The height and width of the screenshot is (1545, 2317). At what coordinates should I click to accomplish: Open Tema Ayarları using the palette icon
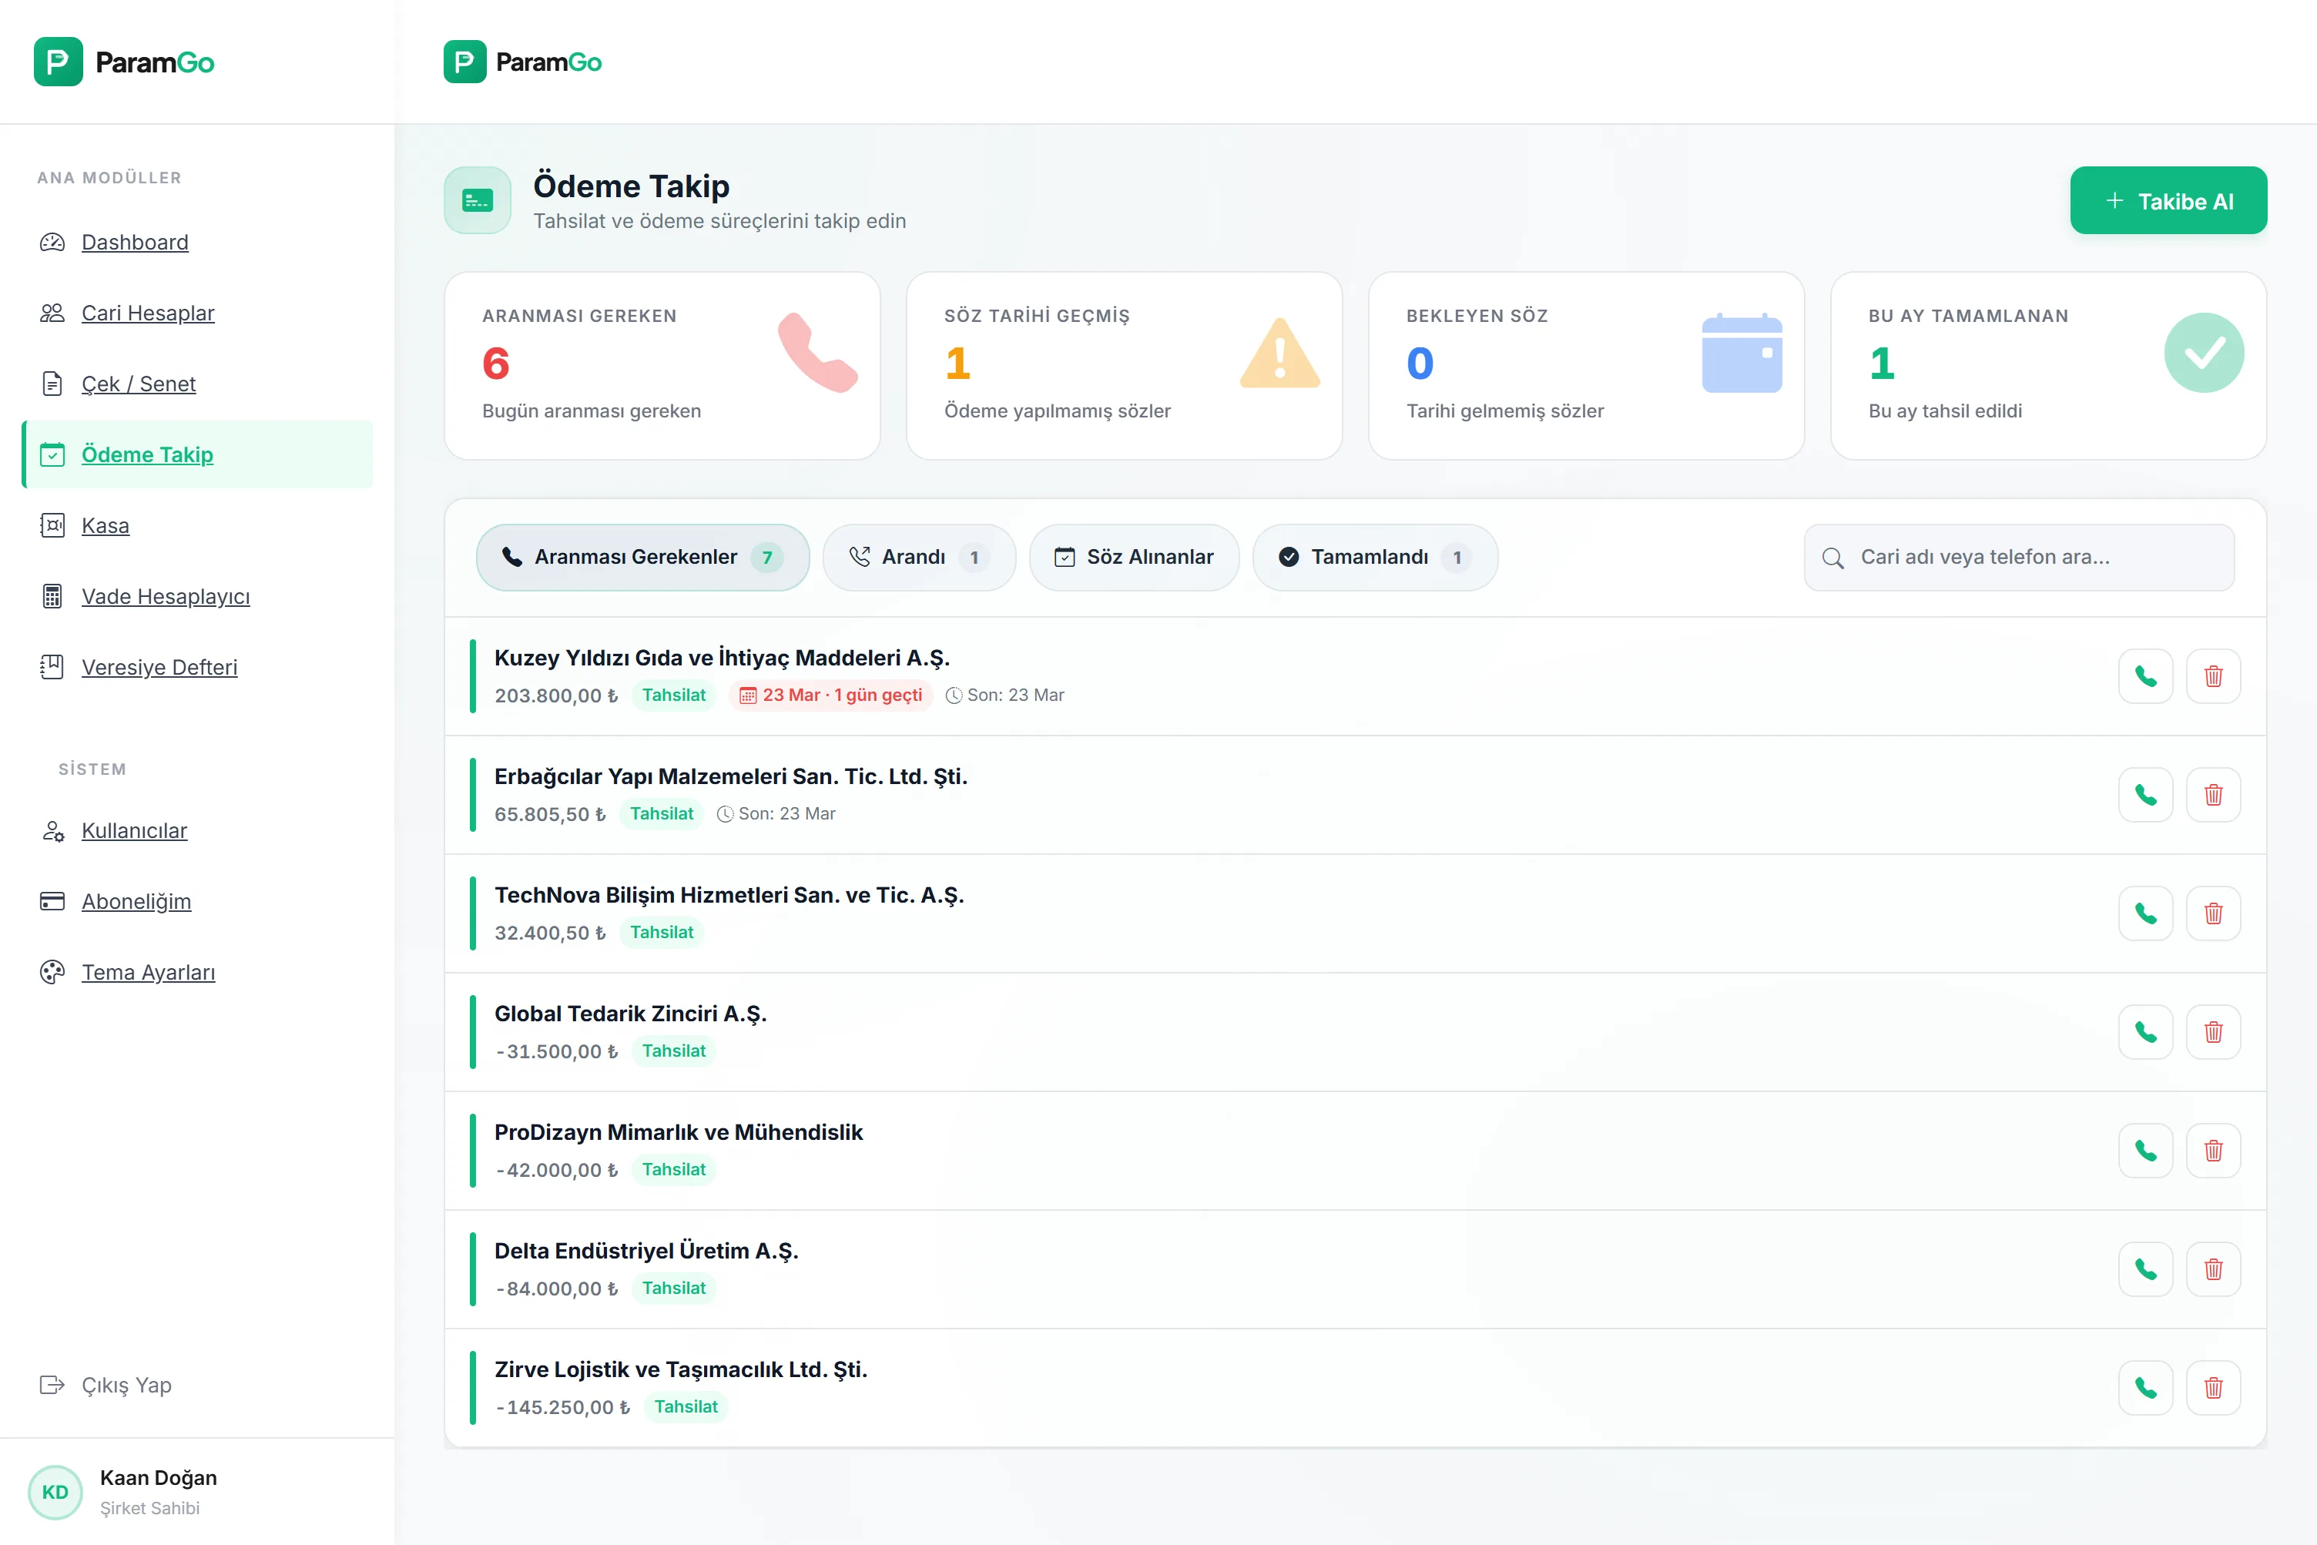point(53,971)
